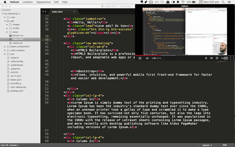Close the index.html tab
Image resolution: width=235 pixels, height=147 pixels.
pyautogui.click(x=75, y=12)
